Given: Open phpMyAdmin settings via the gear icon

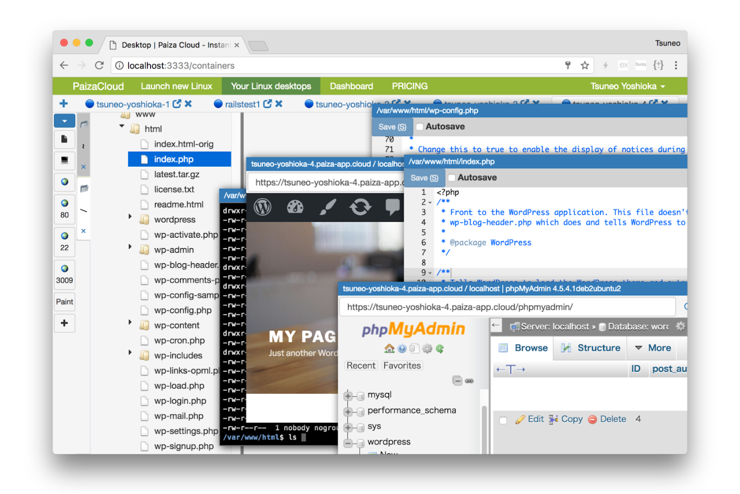Looking at the screenshot, I should click(427, 349).
